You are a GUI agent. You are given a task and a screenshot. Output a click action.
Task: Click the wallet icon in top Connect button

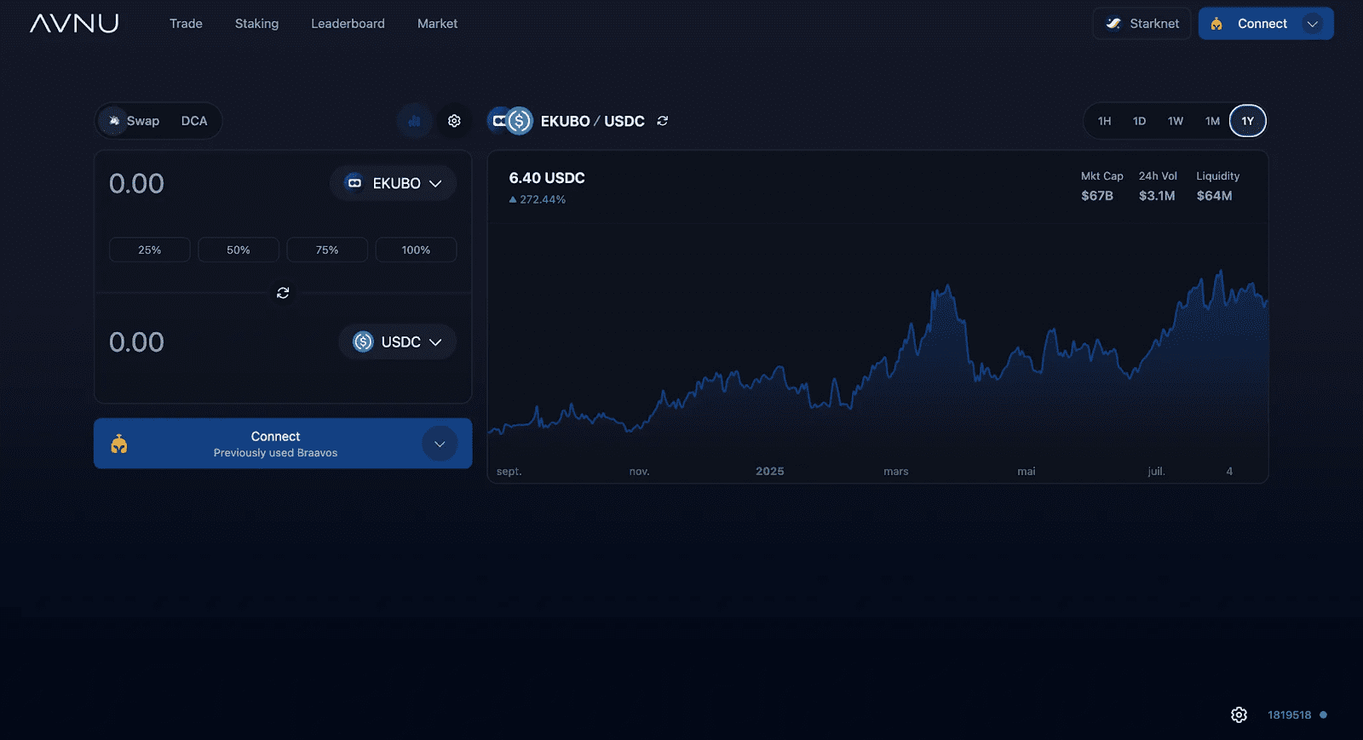click(1216, 24)
